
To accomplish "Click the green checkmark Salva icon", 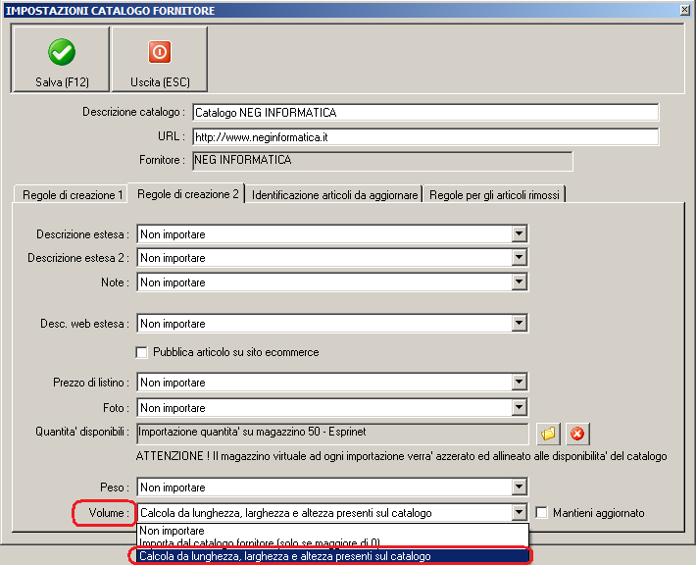I will (61, 52).
